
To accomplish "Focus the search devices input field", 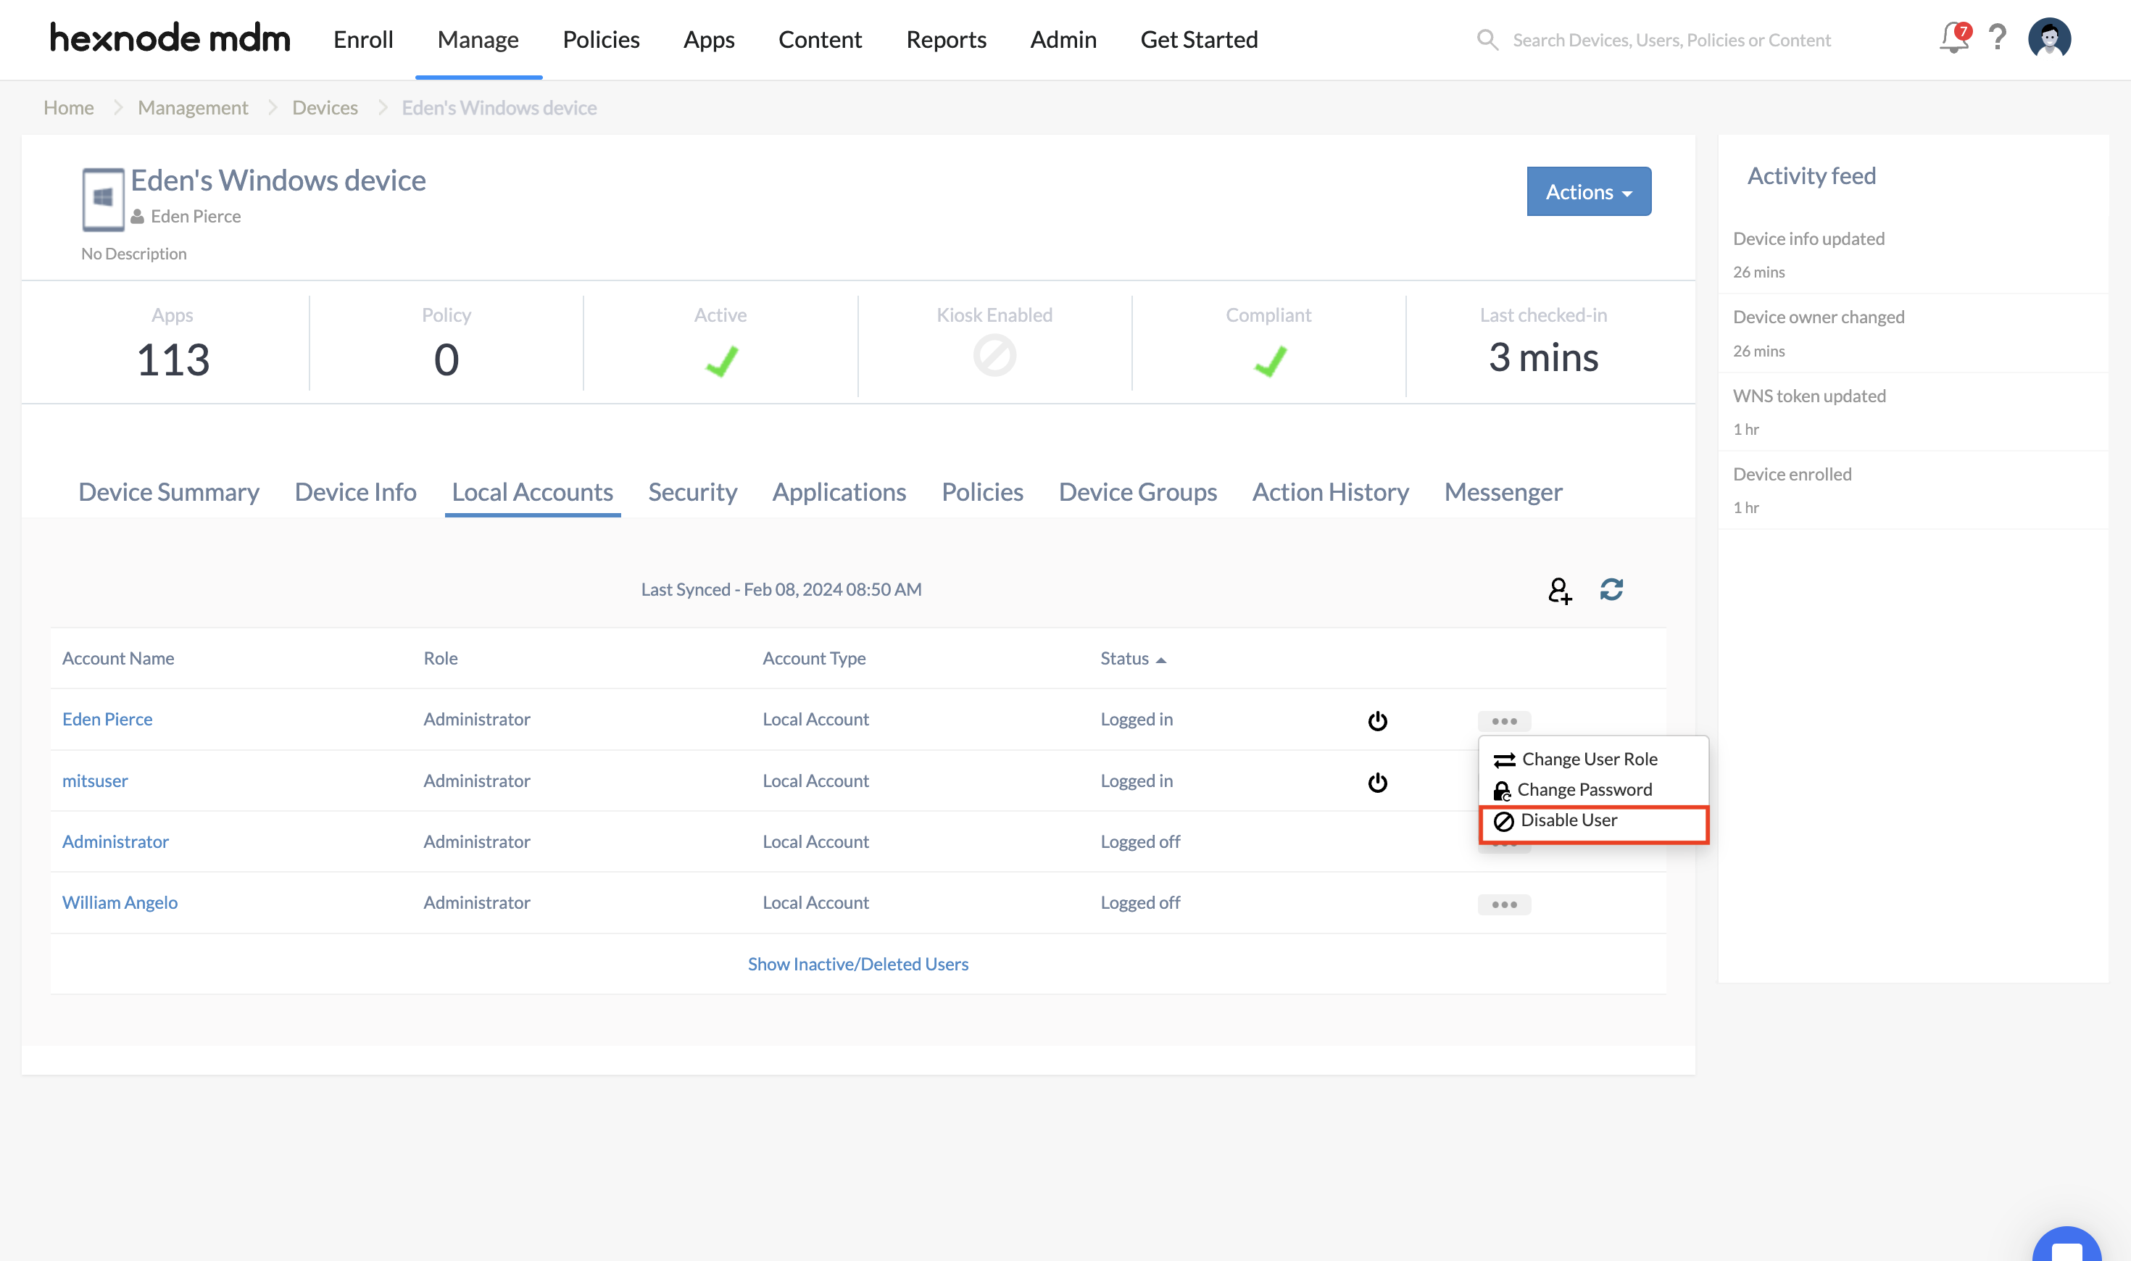I will [x=1671, y=40].
